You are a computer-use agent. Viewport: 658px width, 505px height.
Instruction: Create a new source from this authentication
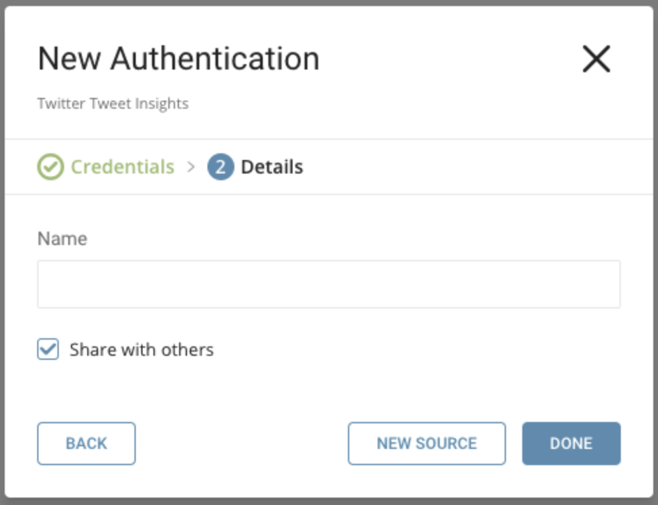tap(426, 444)
